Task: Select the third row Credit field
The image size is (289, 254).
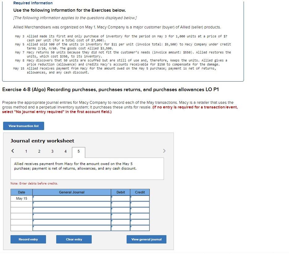Action: pos(140,210)
